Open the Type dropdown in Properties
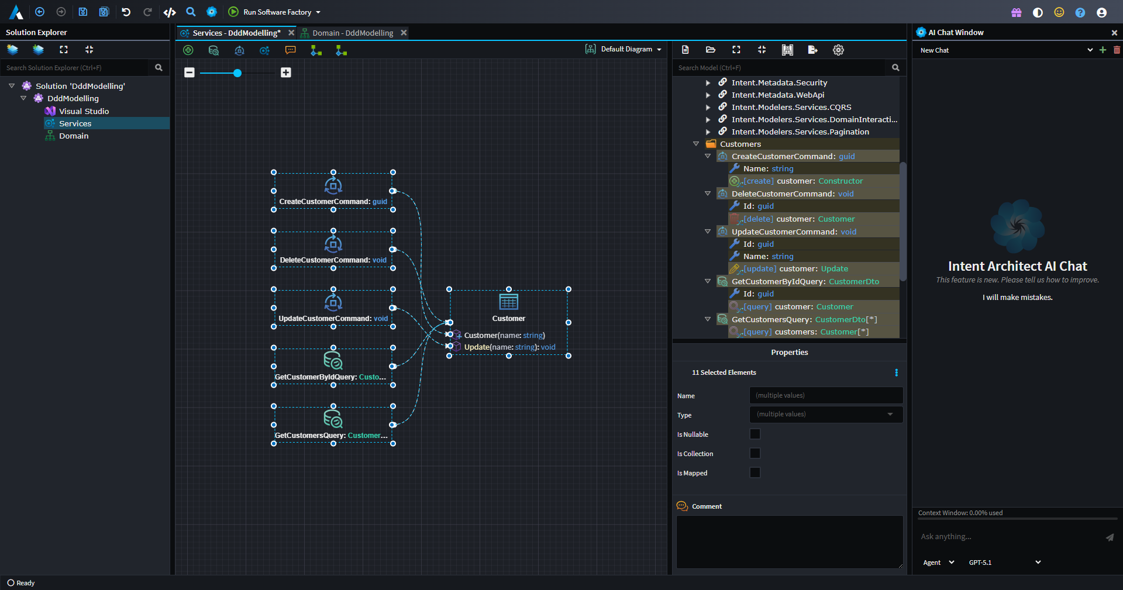The image size is (1123, 590). [x=826, y=415]
